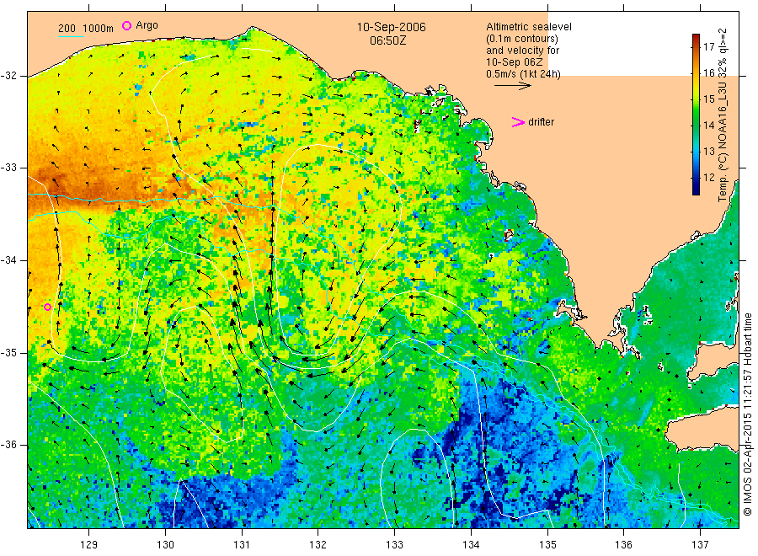The height and width of the screenshot is (556, 758).
Task: Click the longitude label 134
Action: pos(471,545)
